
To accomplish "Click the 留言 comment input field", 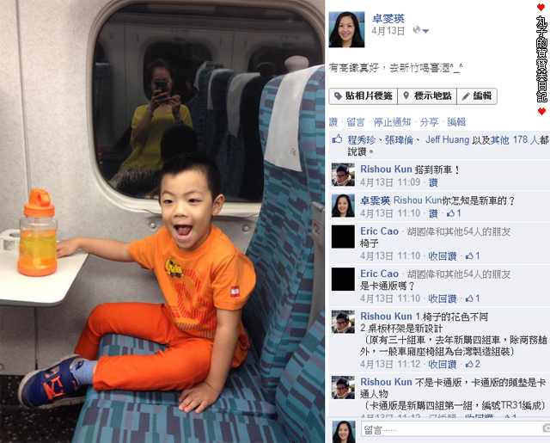I will tap(453, 429).
